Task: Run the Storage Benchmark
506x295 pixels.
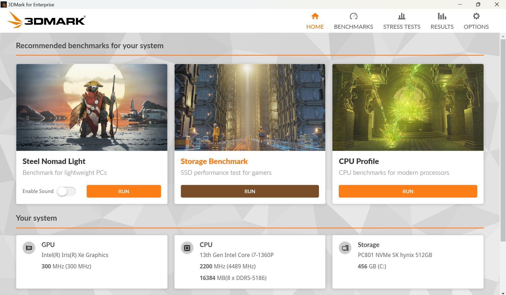Action: click(x=250, y=191)
